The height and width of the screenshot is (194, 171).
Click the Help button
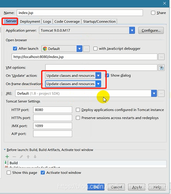[x=157, y=187]
